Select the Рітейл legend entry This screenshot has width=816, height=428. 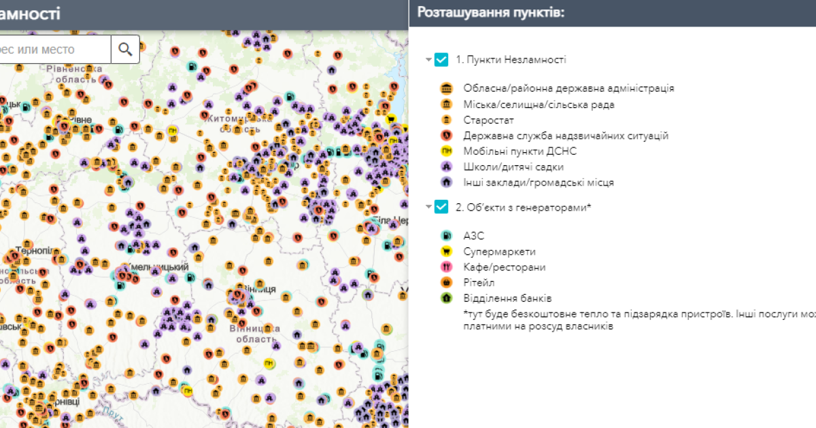tap(479, 283)
